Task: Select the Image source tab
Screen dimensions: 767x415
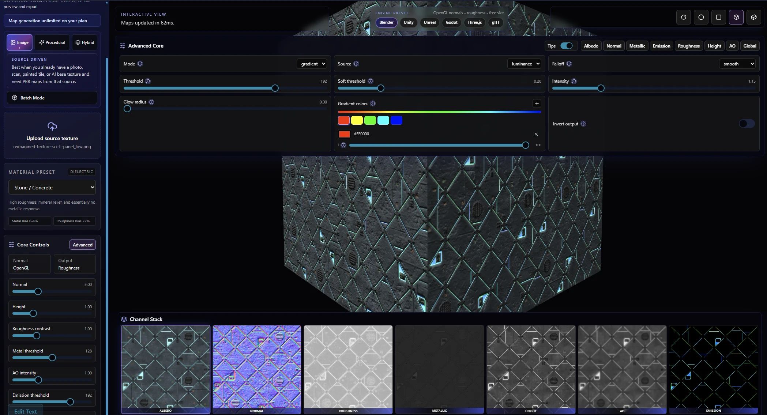Action: (19, 42)
